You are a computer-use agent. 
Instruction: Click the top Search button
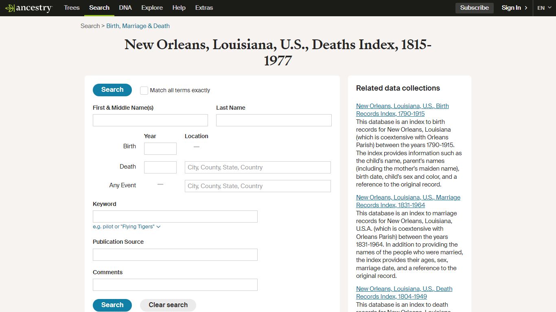coord(112,90)
